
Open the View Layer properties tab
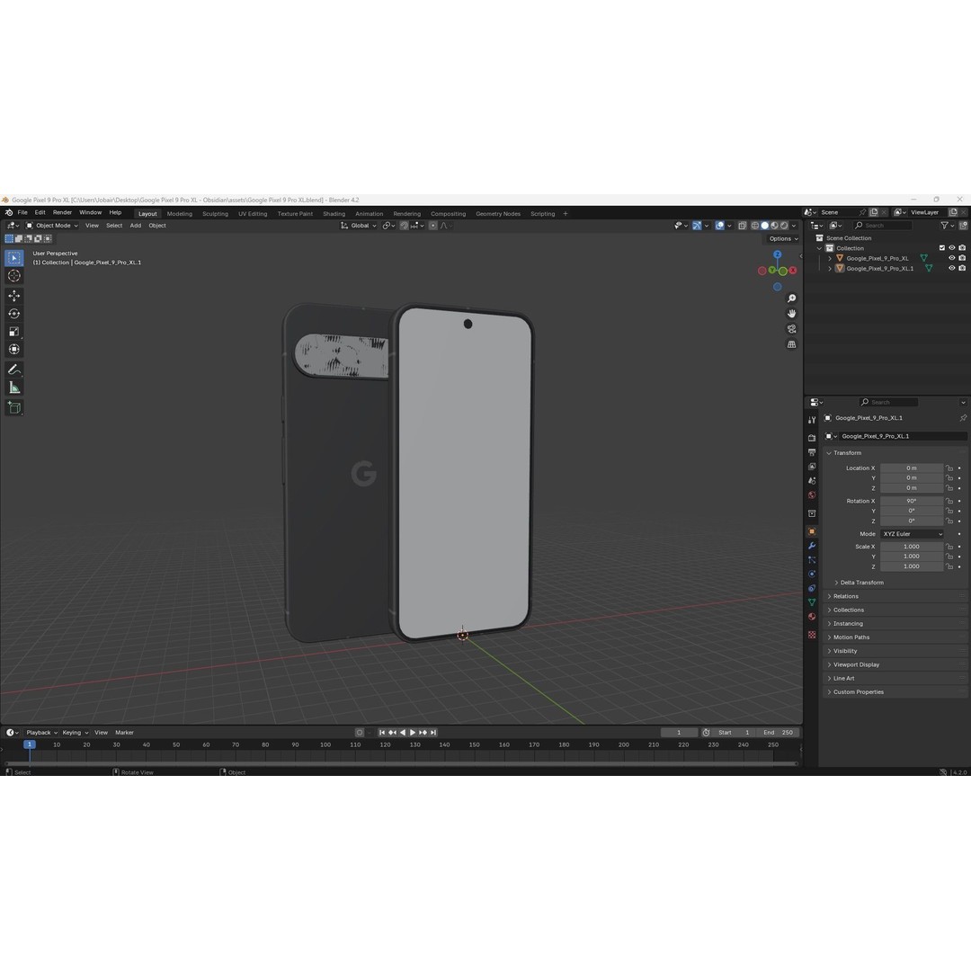812,467
